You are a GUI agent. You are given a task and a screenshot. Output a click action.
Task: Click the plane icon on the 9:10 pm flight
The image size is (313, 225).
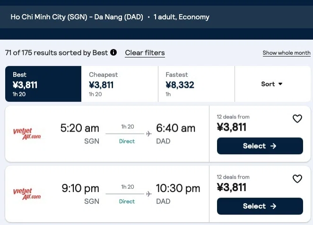(149, 194)
